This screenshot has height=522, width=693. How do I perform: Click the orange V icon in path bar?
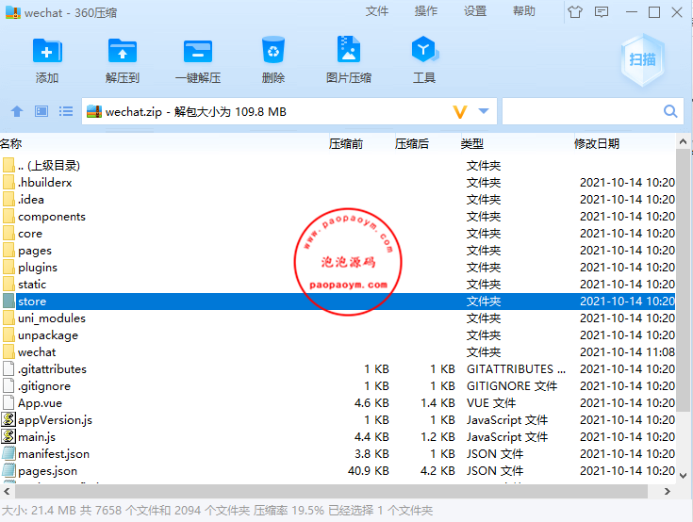(x=460, y=111)
